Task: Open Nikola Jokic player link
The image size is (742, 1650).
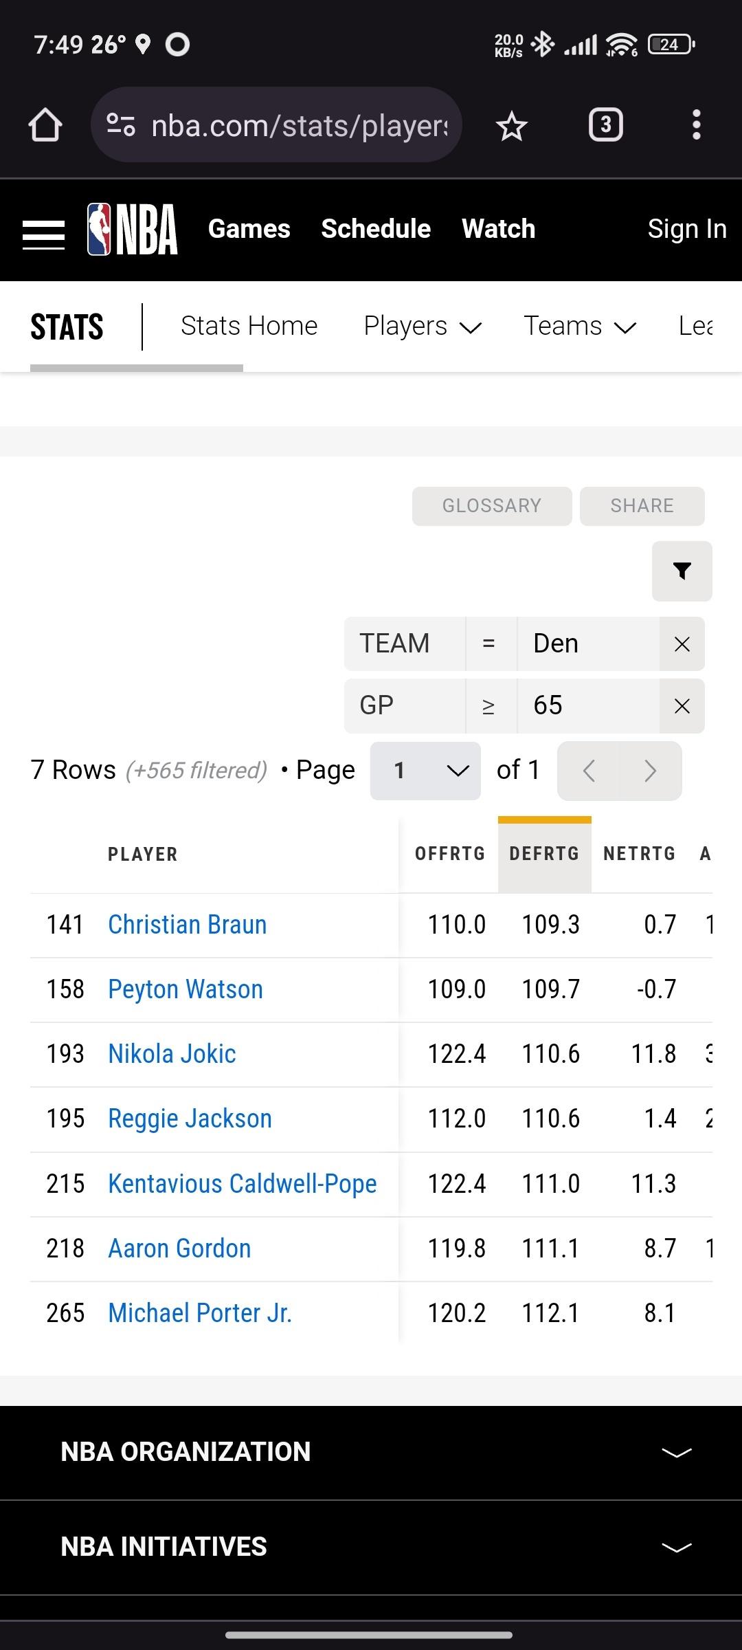Action: pos(172,1054)
